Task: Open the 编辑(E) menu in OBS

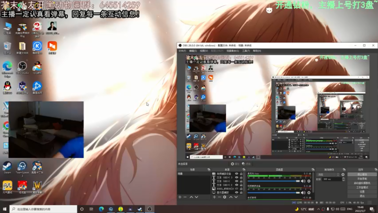Action: point(193,51)
